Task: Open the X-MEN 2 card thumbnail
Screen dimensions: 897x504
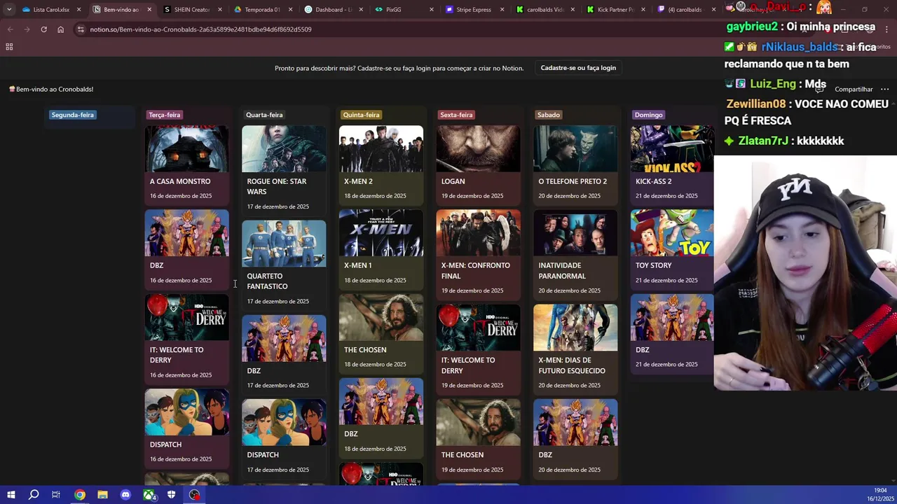Action: tap(381, 148)
